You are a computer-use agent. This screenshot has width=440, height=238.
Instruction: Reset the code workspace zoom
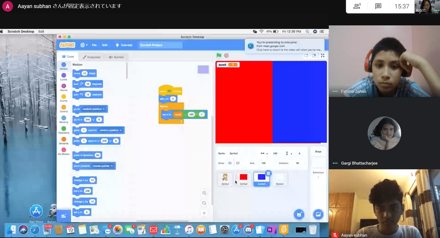click(x=204, y=213)
